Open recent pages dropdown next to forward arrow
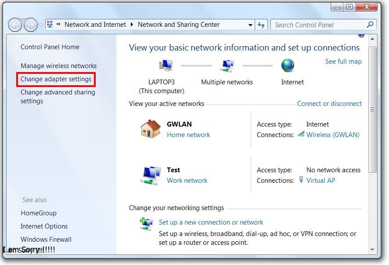The height and width of the screenshot is (265, 389). coord(41,25)
